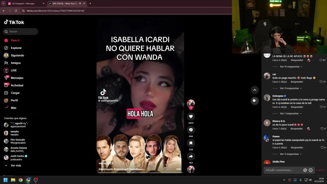Like Dulcepau's comment
This screenshot has width=327, height=184.
[x=321, y=107]
